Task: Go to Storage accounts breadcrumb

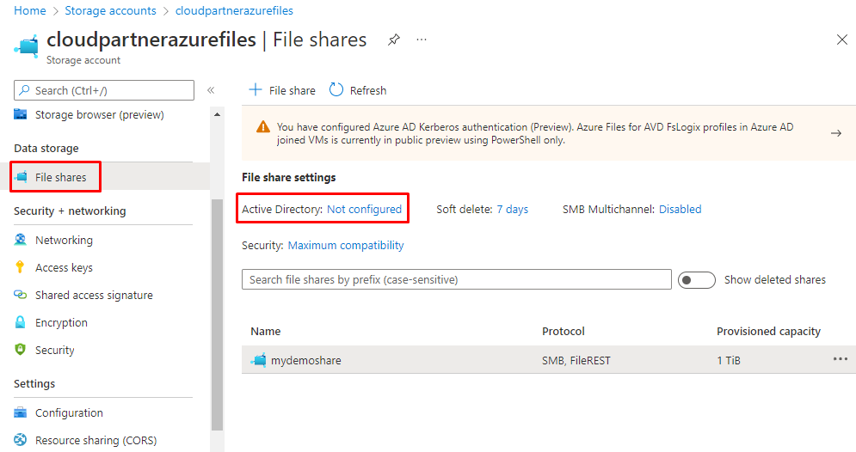Action: 110,11
